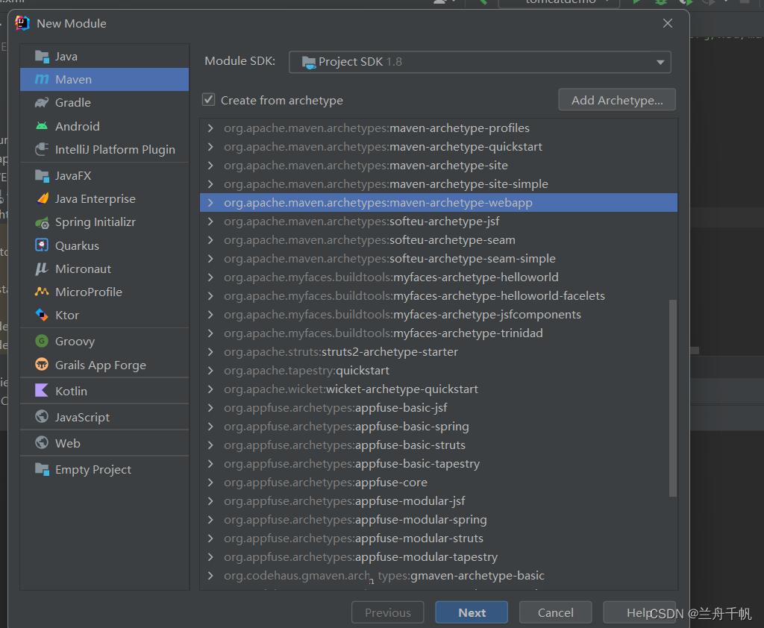Expand the maven-archetype-webapp tree node
Viewport: 764px width, 628px height.
click(210, 203)
